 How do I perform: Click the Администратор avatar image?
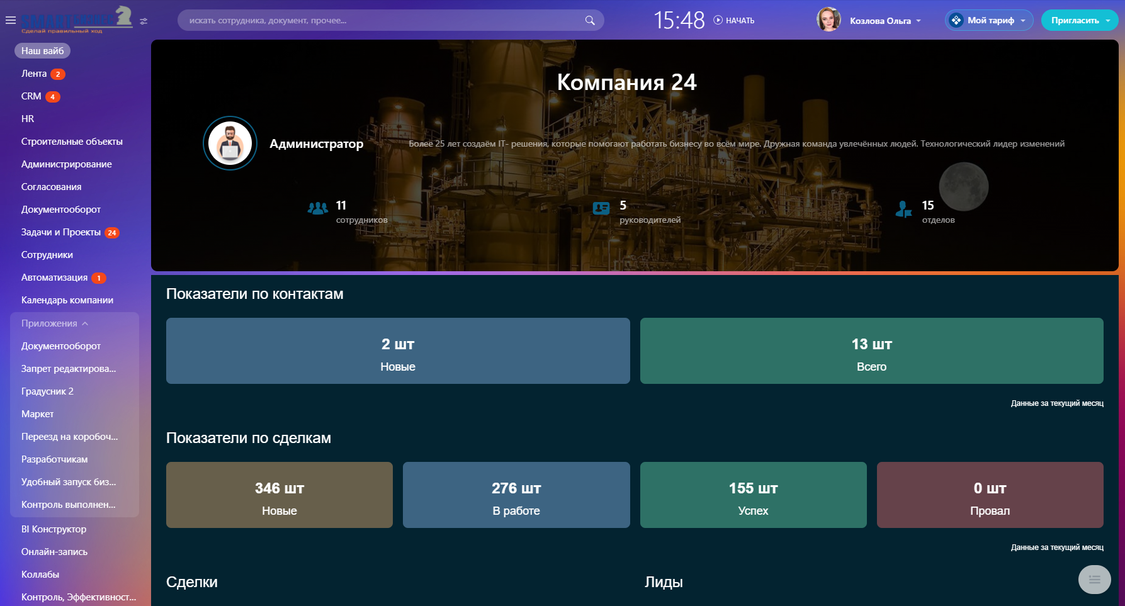[x=230, y=143]
